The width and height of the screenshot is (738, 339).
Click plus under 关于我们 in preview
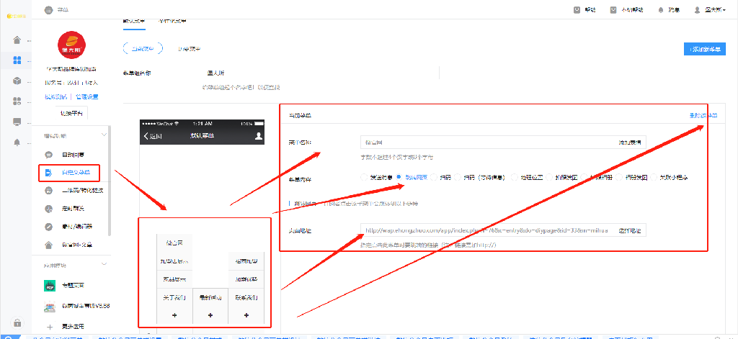(x=174, y=315)
